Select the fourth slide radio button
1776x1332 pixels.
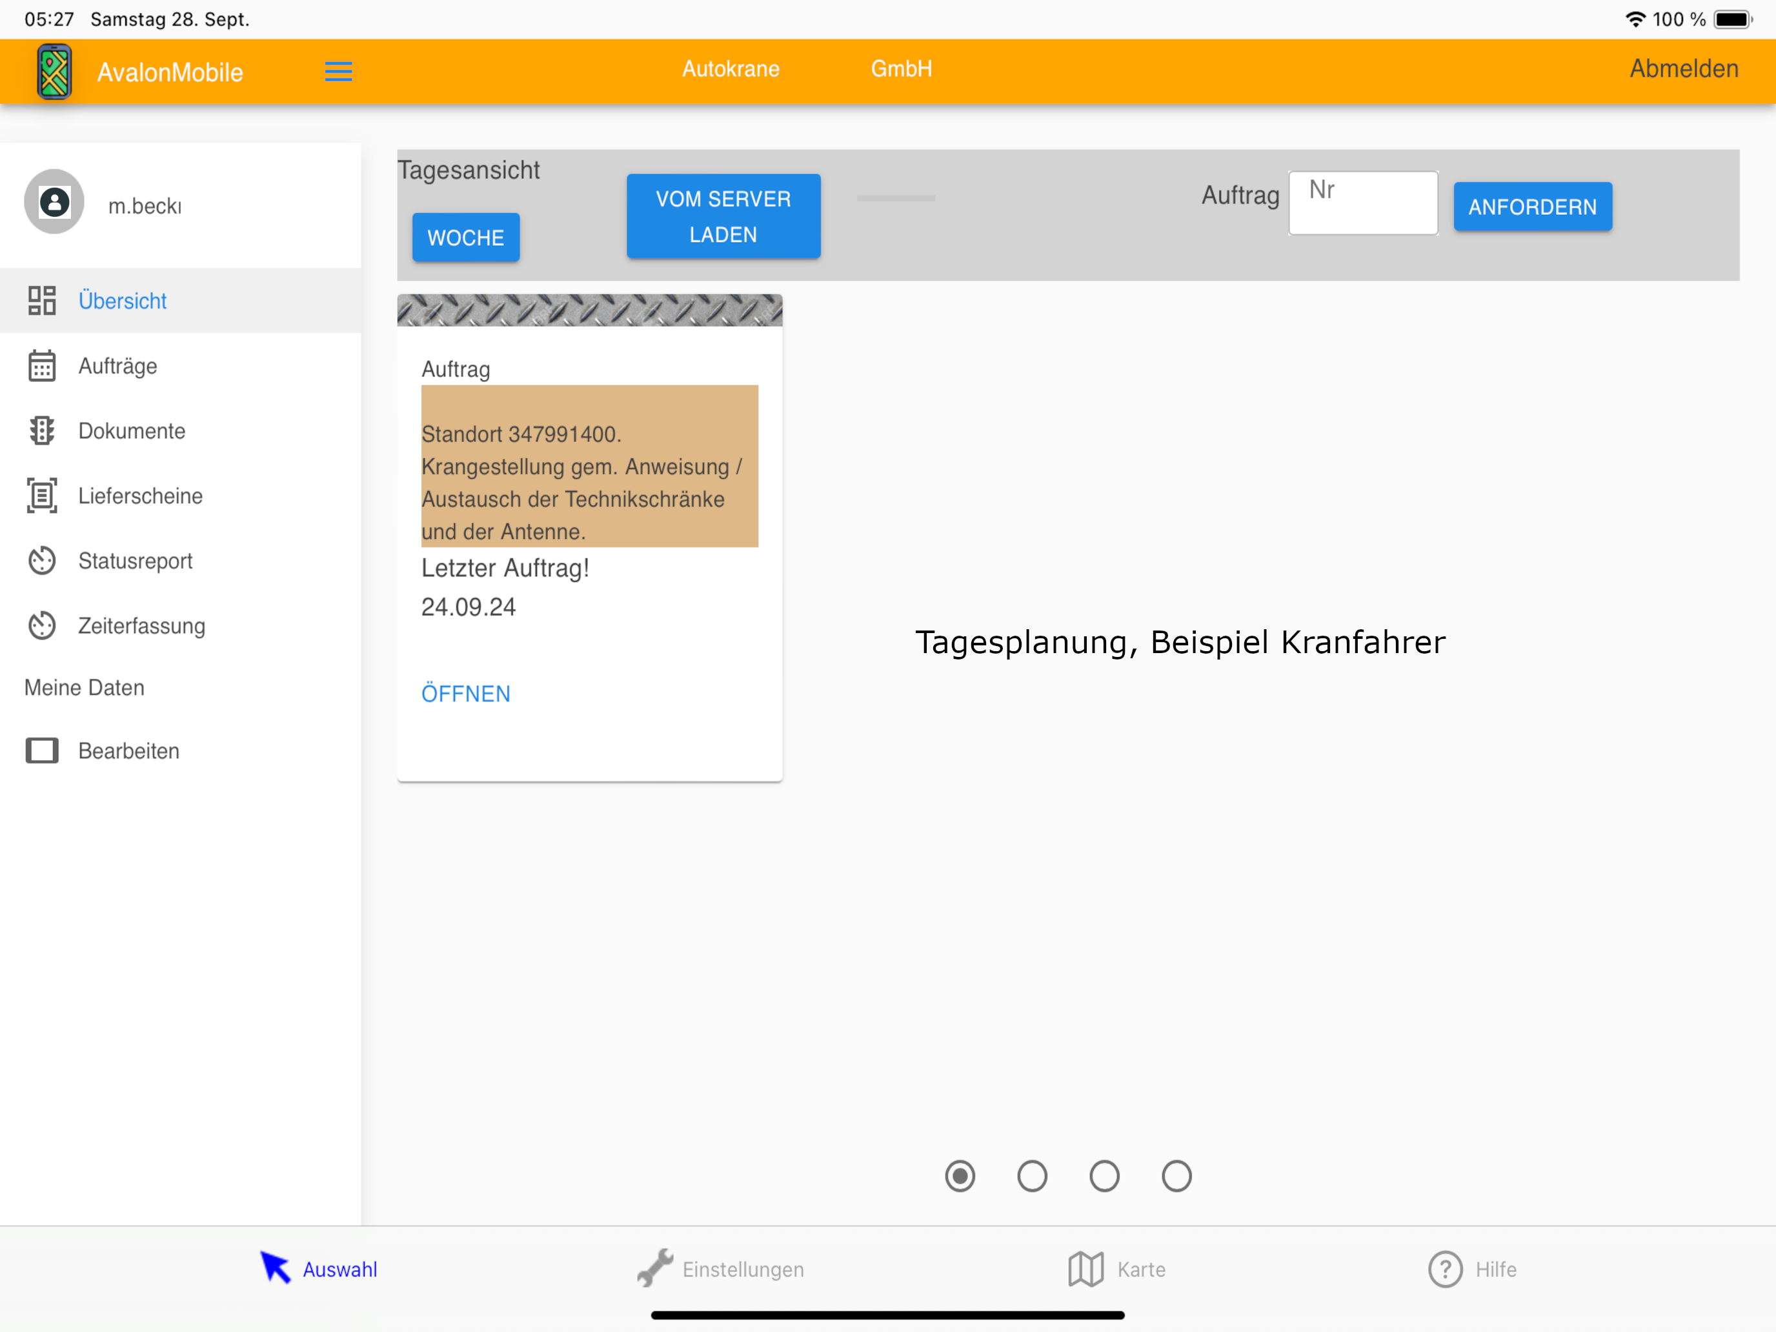(1176, 1176)
